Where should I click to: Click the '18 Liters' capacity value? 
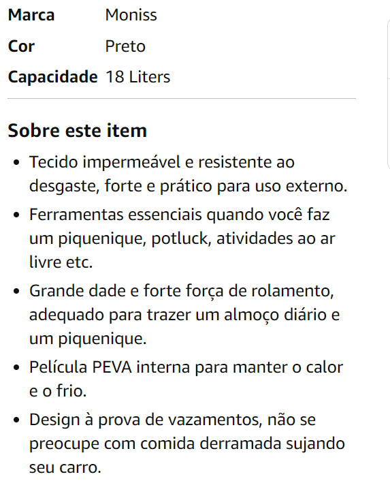click(x=137, y=77)
